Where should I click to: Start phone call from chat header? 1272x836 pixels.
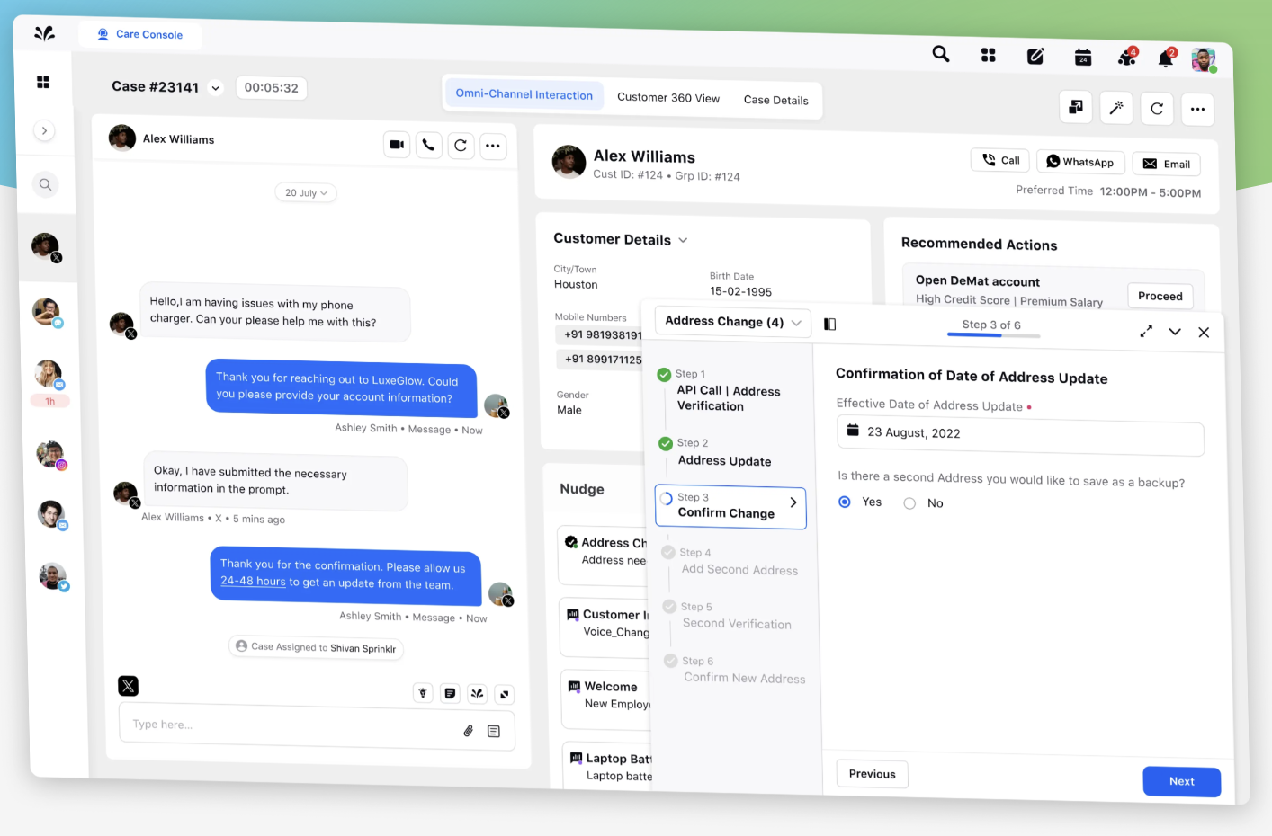tap(429, 145)
